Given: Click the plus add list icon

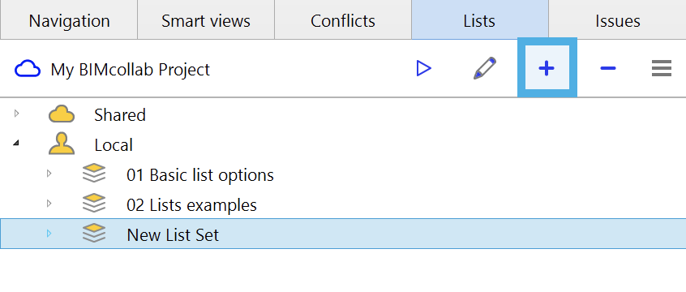Looking at the screenshot, I should tap(547, 68).
